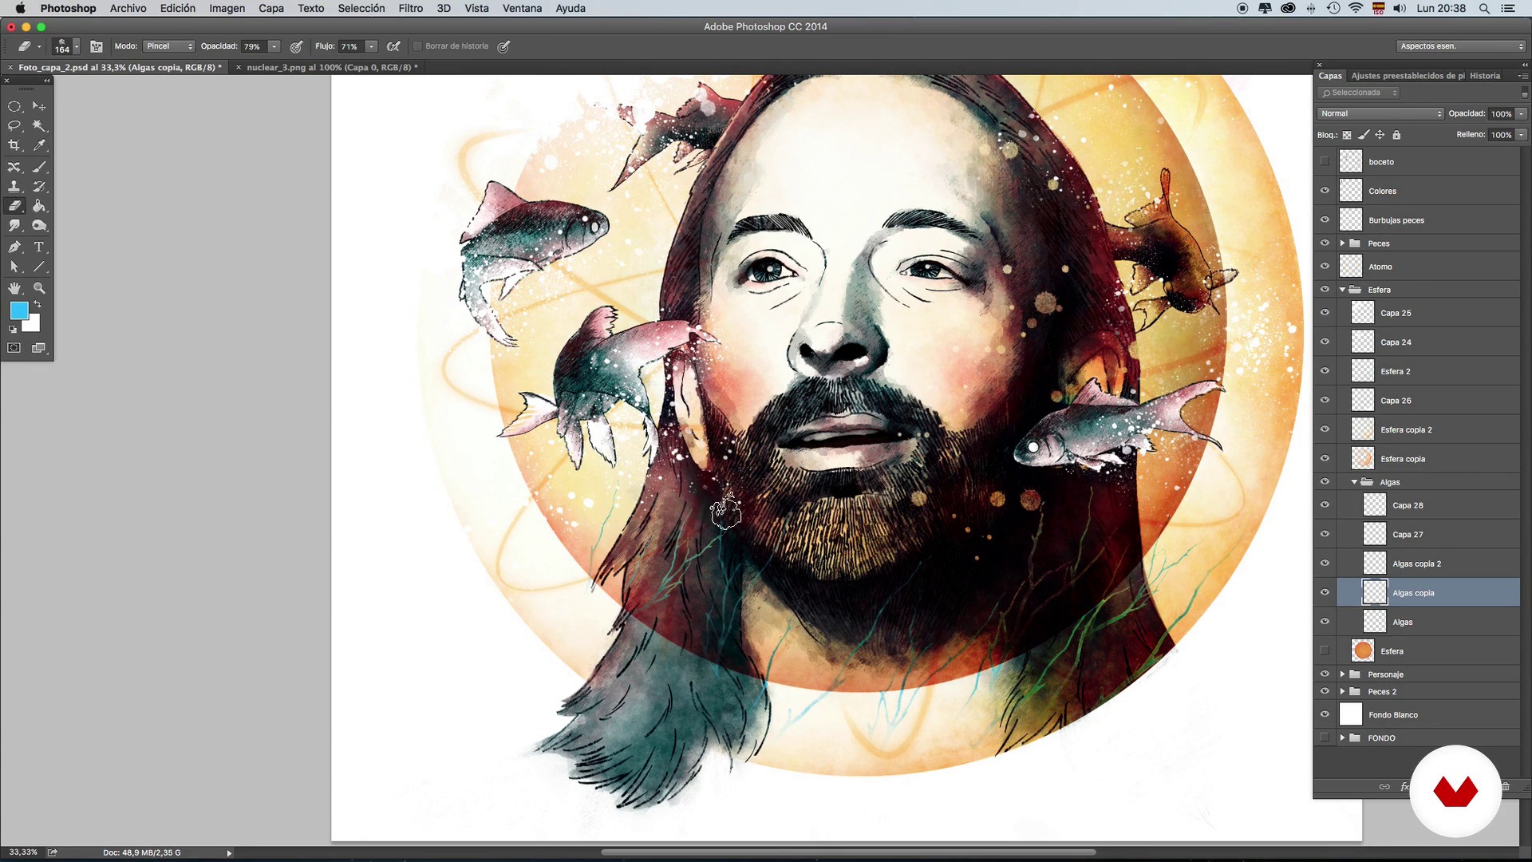
Task: Open the brush panel toggle icon
Action: (97, 46)
